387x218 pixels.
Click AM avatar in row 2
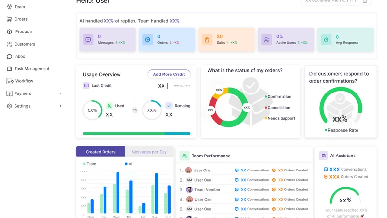point(189,180)
